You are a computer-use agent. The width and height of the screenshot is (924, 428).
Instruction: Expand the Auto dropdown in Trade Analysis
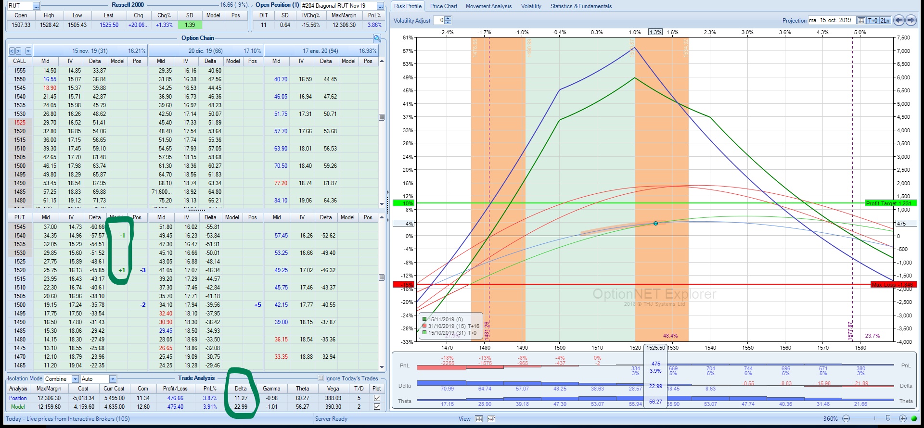tap(113, 379)
